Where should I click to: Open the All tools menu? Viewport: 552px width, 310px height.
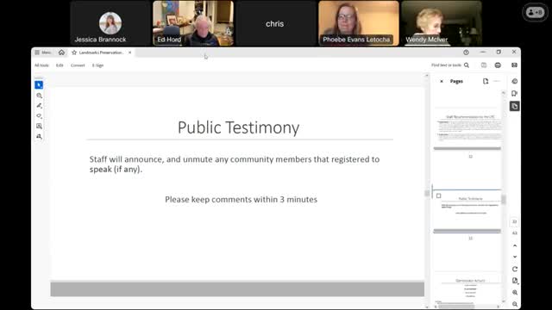(x=41, y=65)
